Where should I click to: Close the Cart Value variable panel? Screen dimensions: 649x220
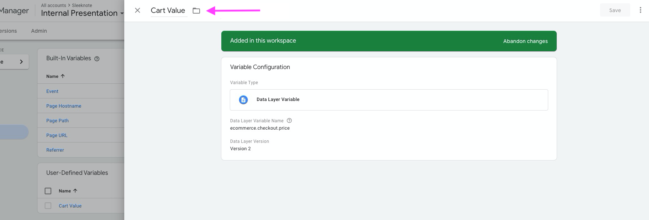point(138,10)
